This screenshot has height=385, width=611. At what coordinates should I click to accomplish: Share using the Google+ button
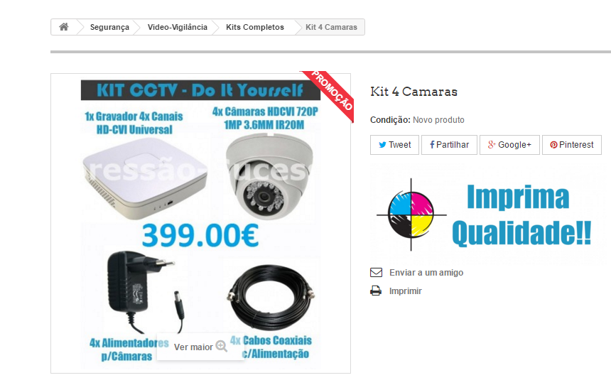pos(509,145)
